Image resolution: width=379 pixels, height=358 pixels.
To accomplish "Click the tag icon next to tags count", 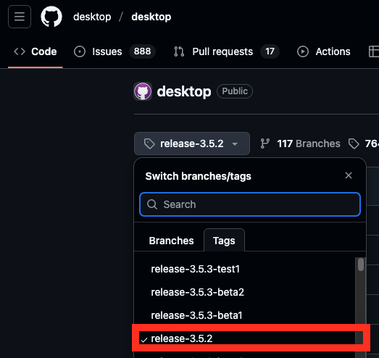I will tap(354, 143).
